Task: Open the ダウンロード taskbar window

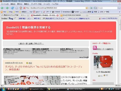Action: (x=56, y=89)
